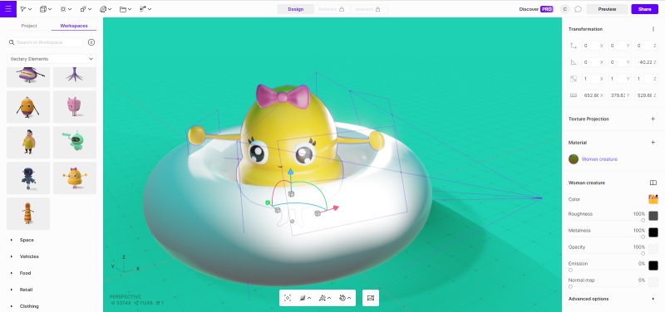Viewport: 665px width, 312px height.
Task: Select the dark blue ninja character thumbnail
Action: coord(28,178)
